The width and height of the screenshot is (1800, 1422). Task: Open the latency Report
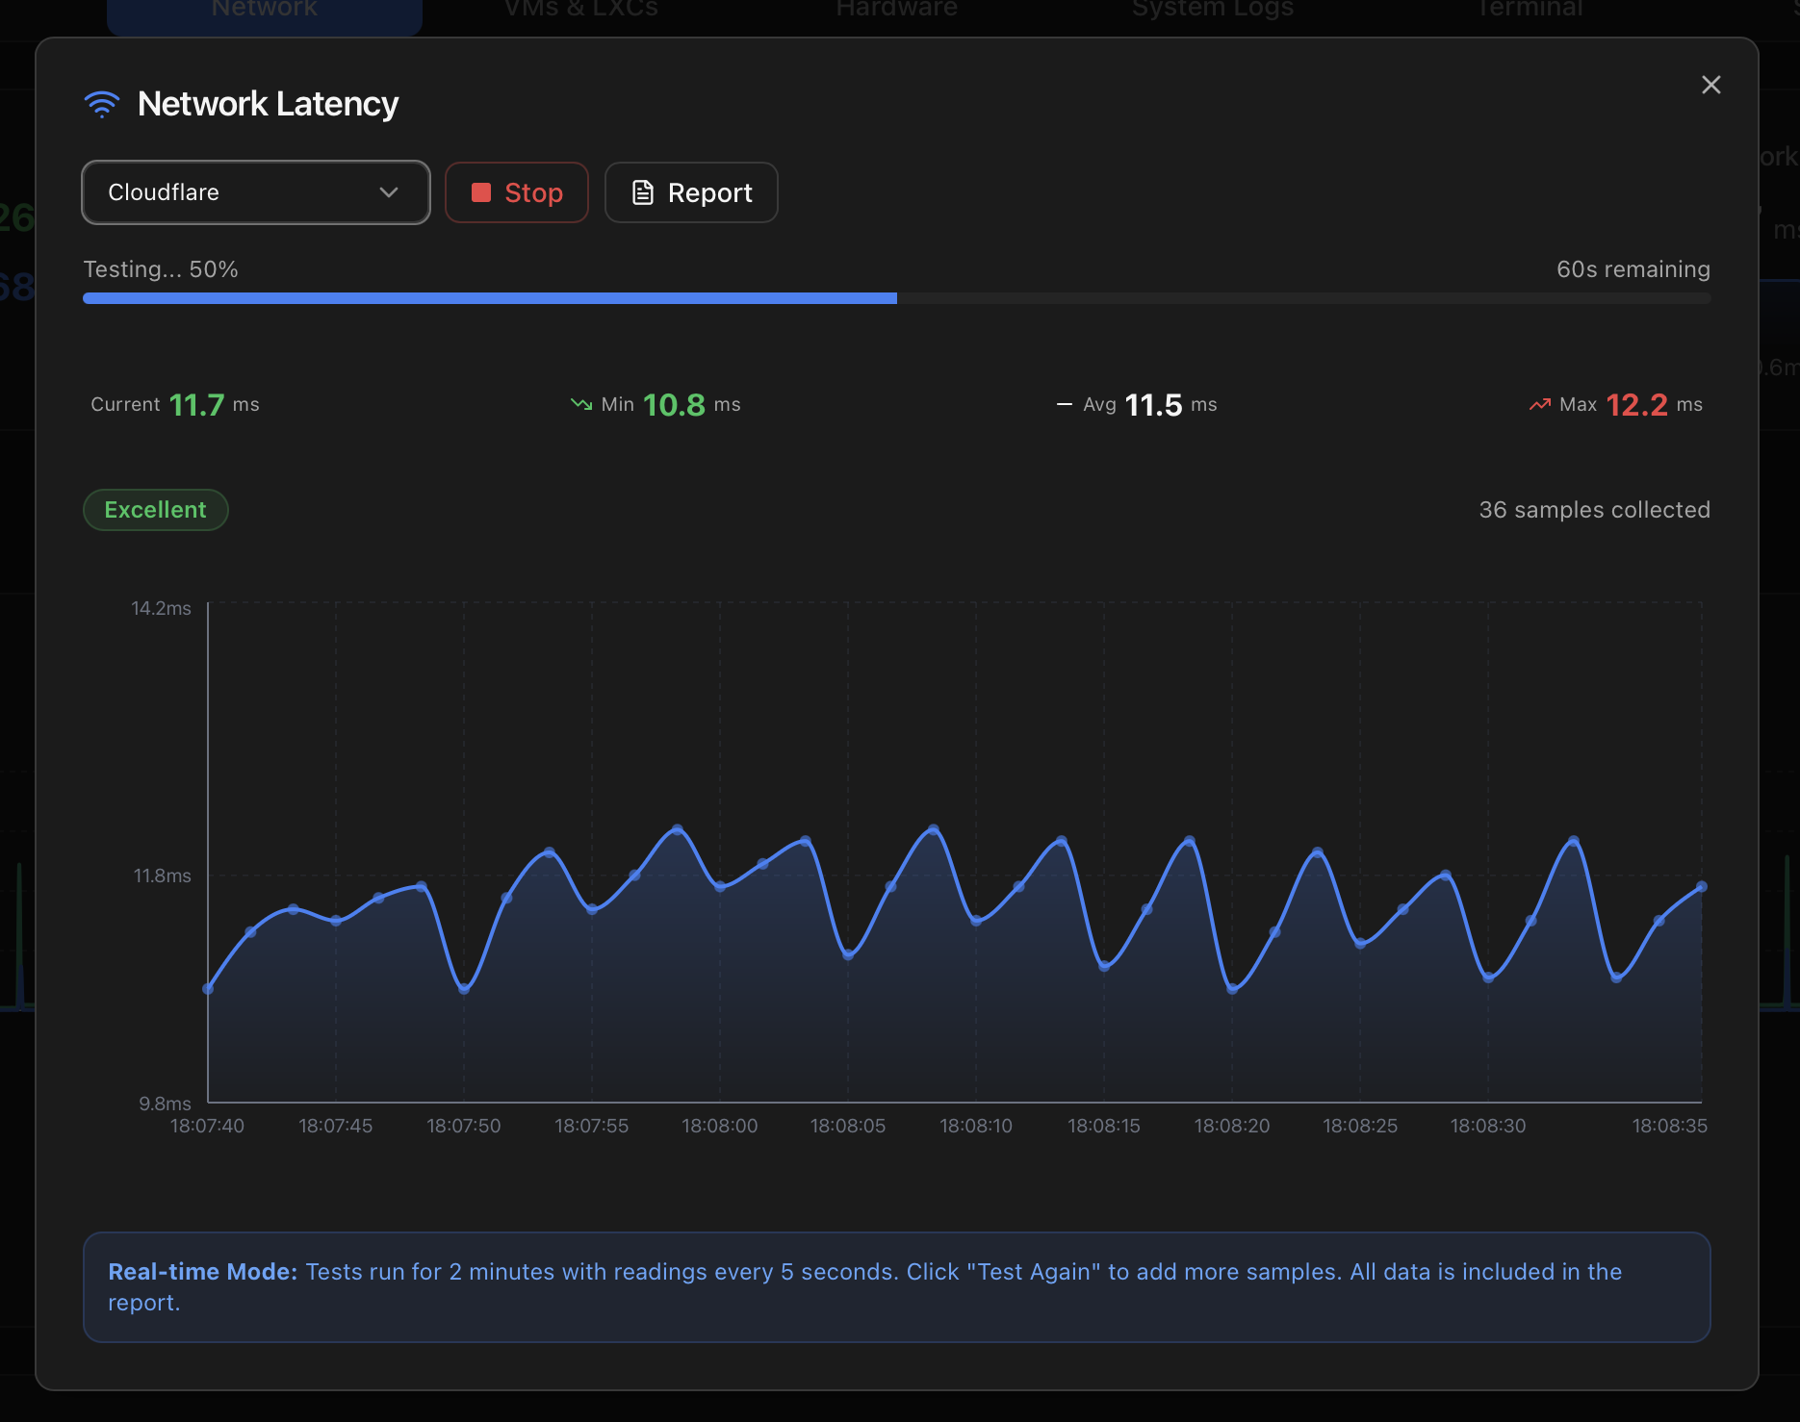tap(691, 192)
